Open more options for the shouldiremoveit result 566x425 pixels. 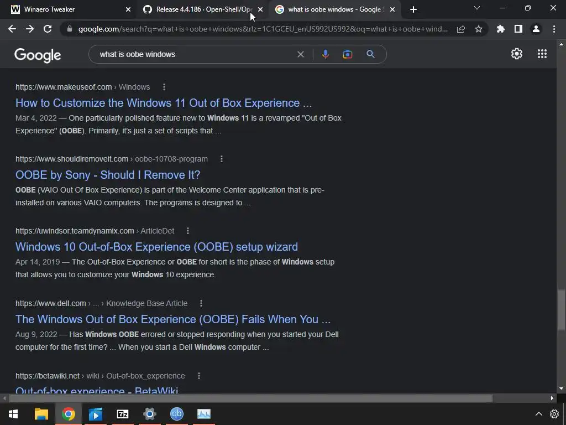pos(222,159)
